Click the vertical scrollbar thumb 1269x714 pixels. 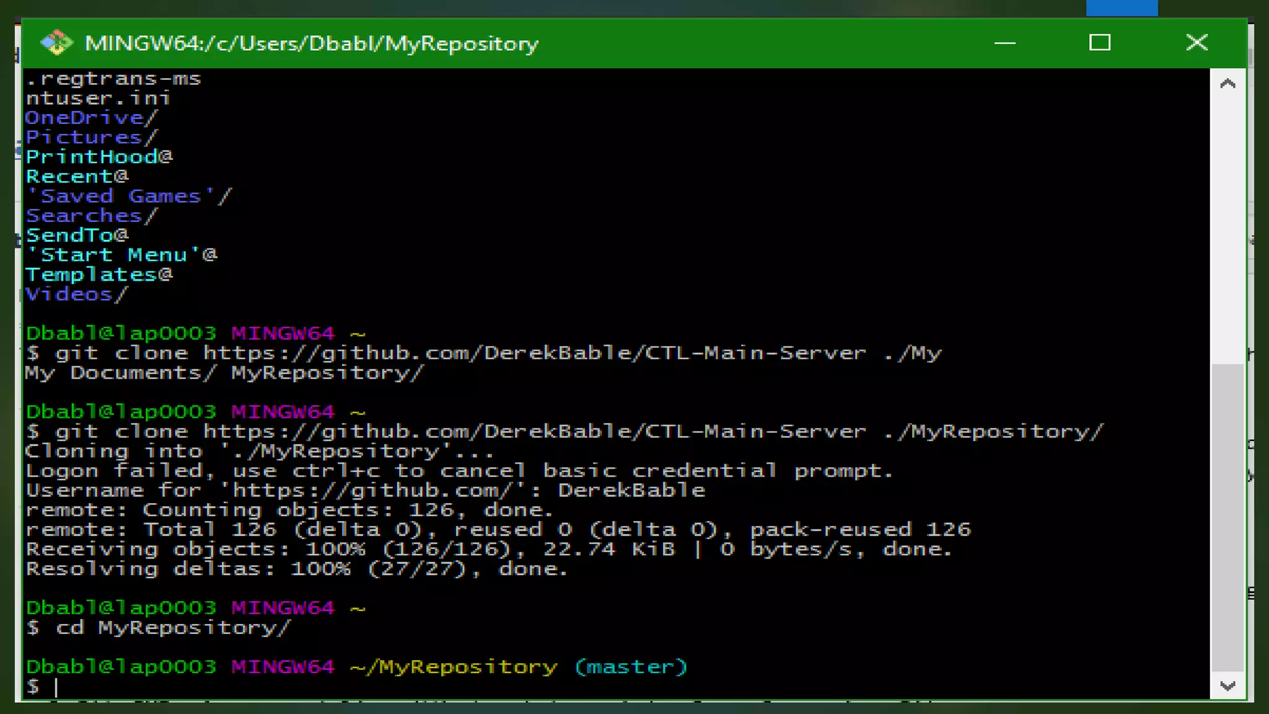point(1227,518)
